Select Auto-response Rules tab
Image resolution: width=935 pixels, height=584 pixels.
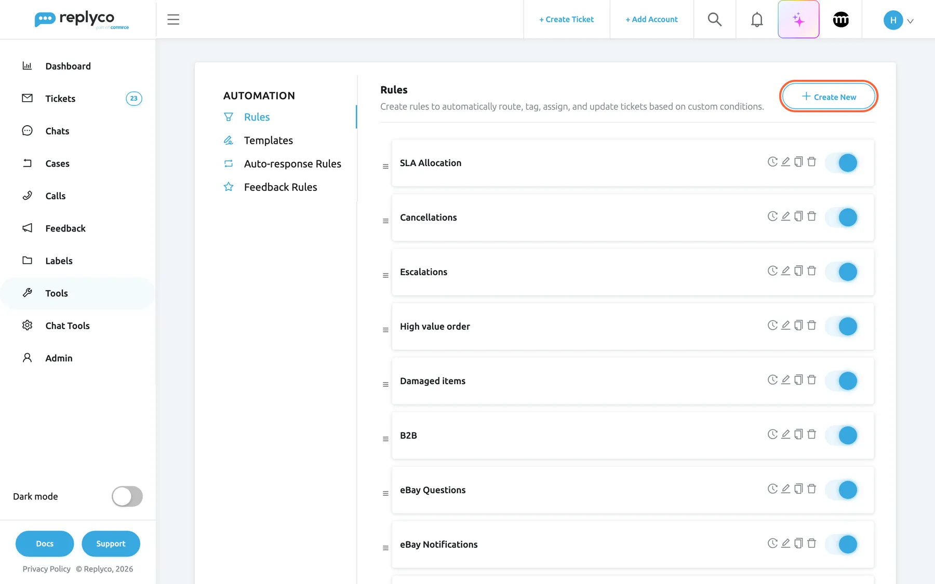coord(292,164)
